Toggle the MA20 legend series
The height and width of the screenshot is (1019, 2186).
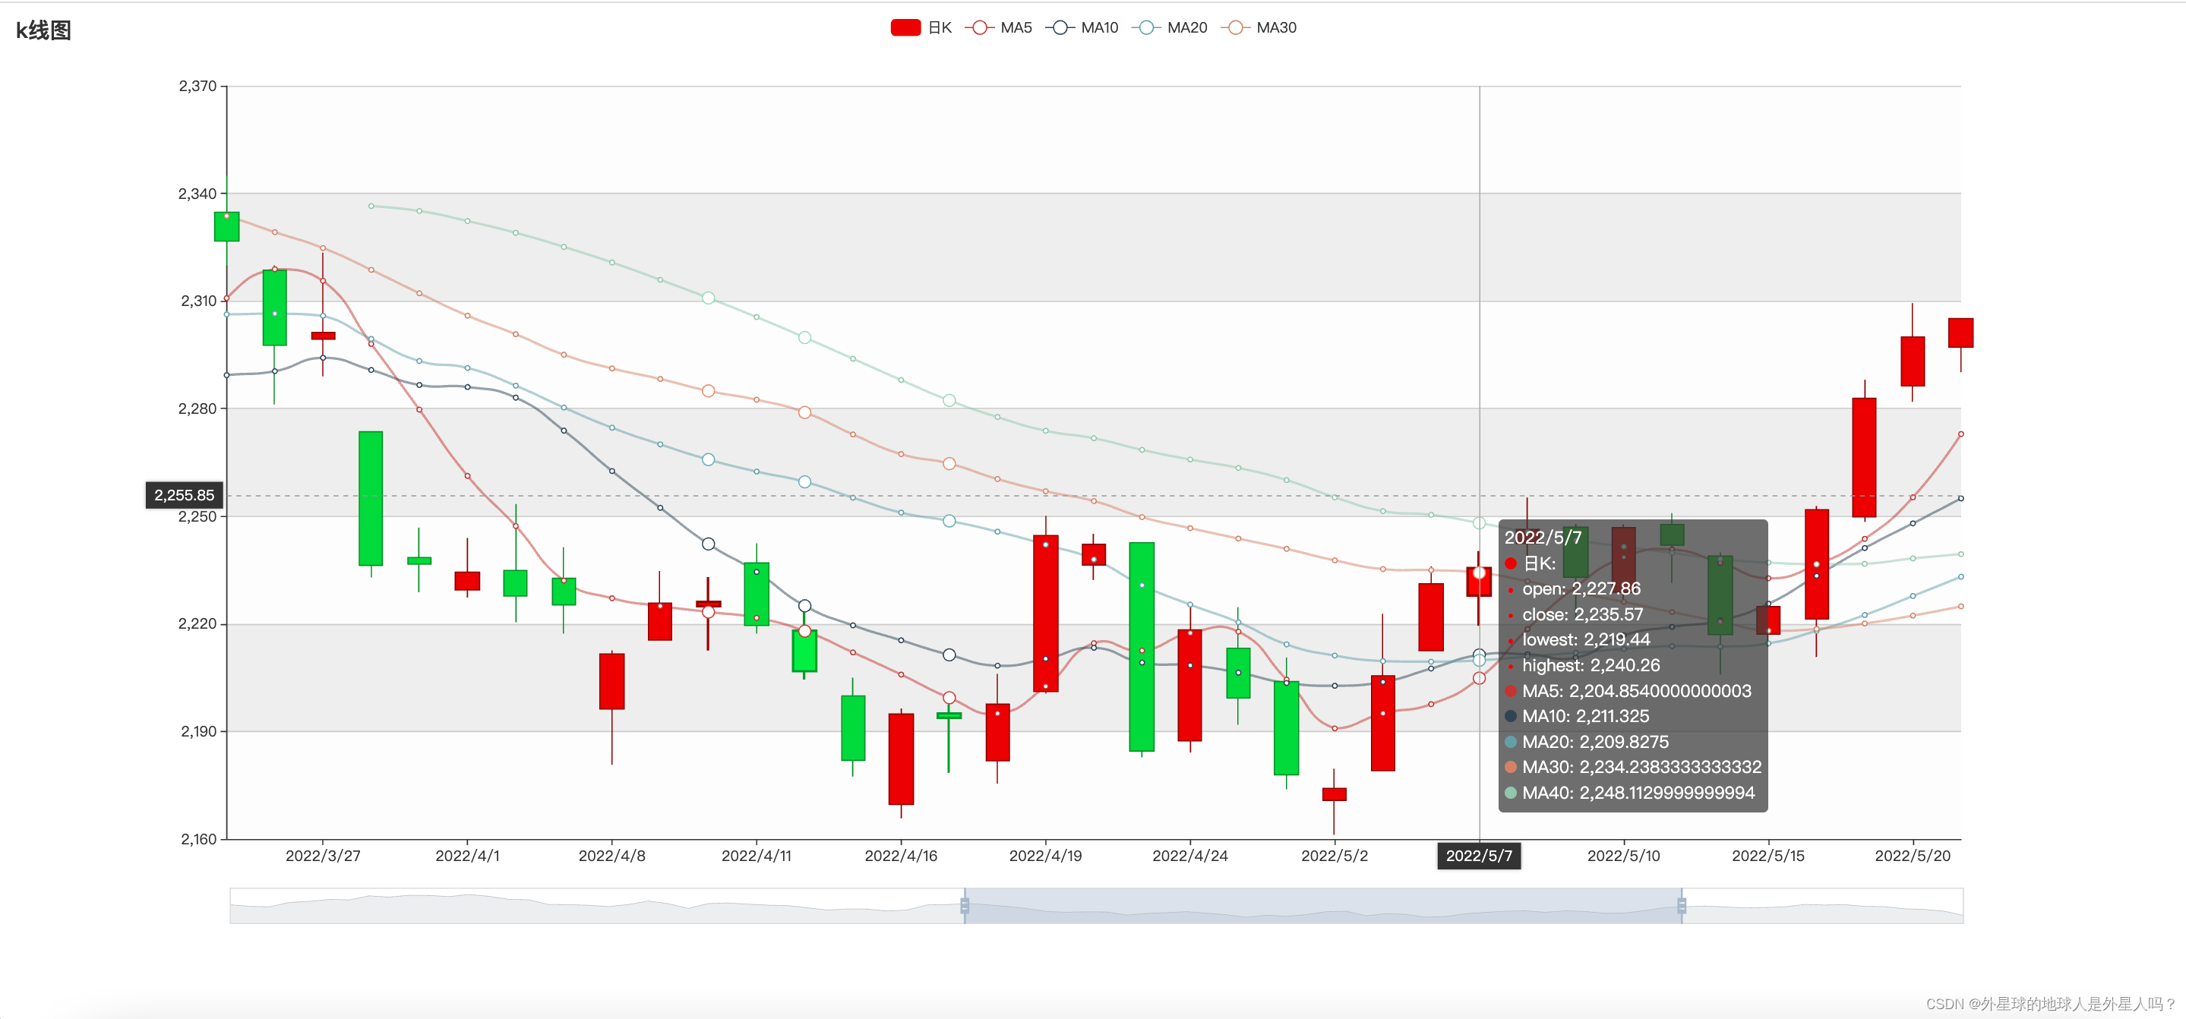point(1170,28)
